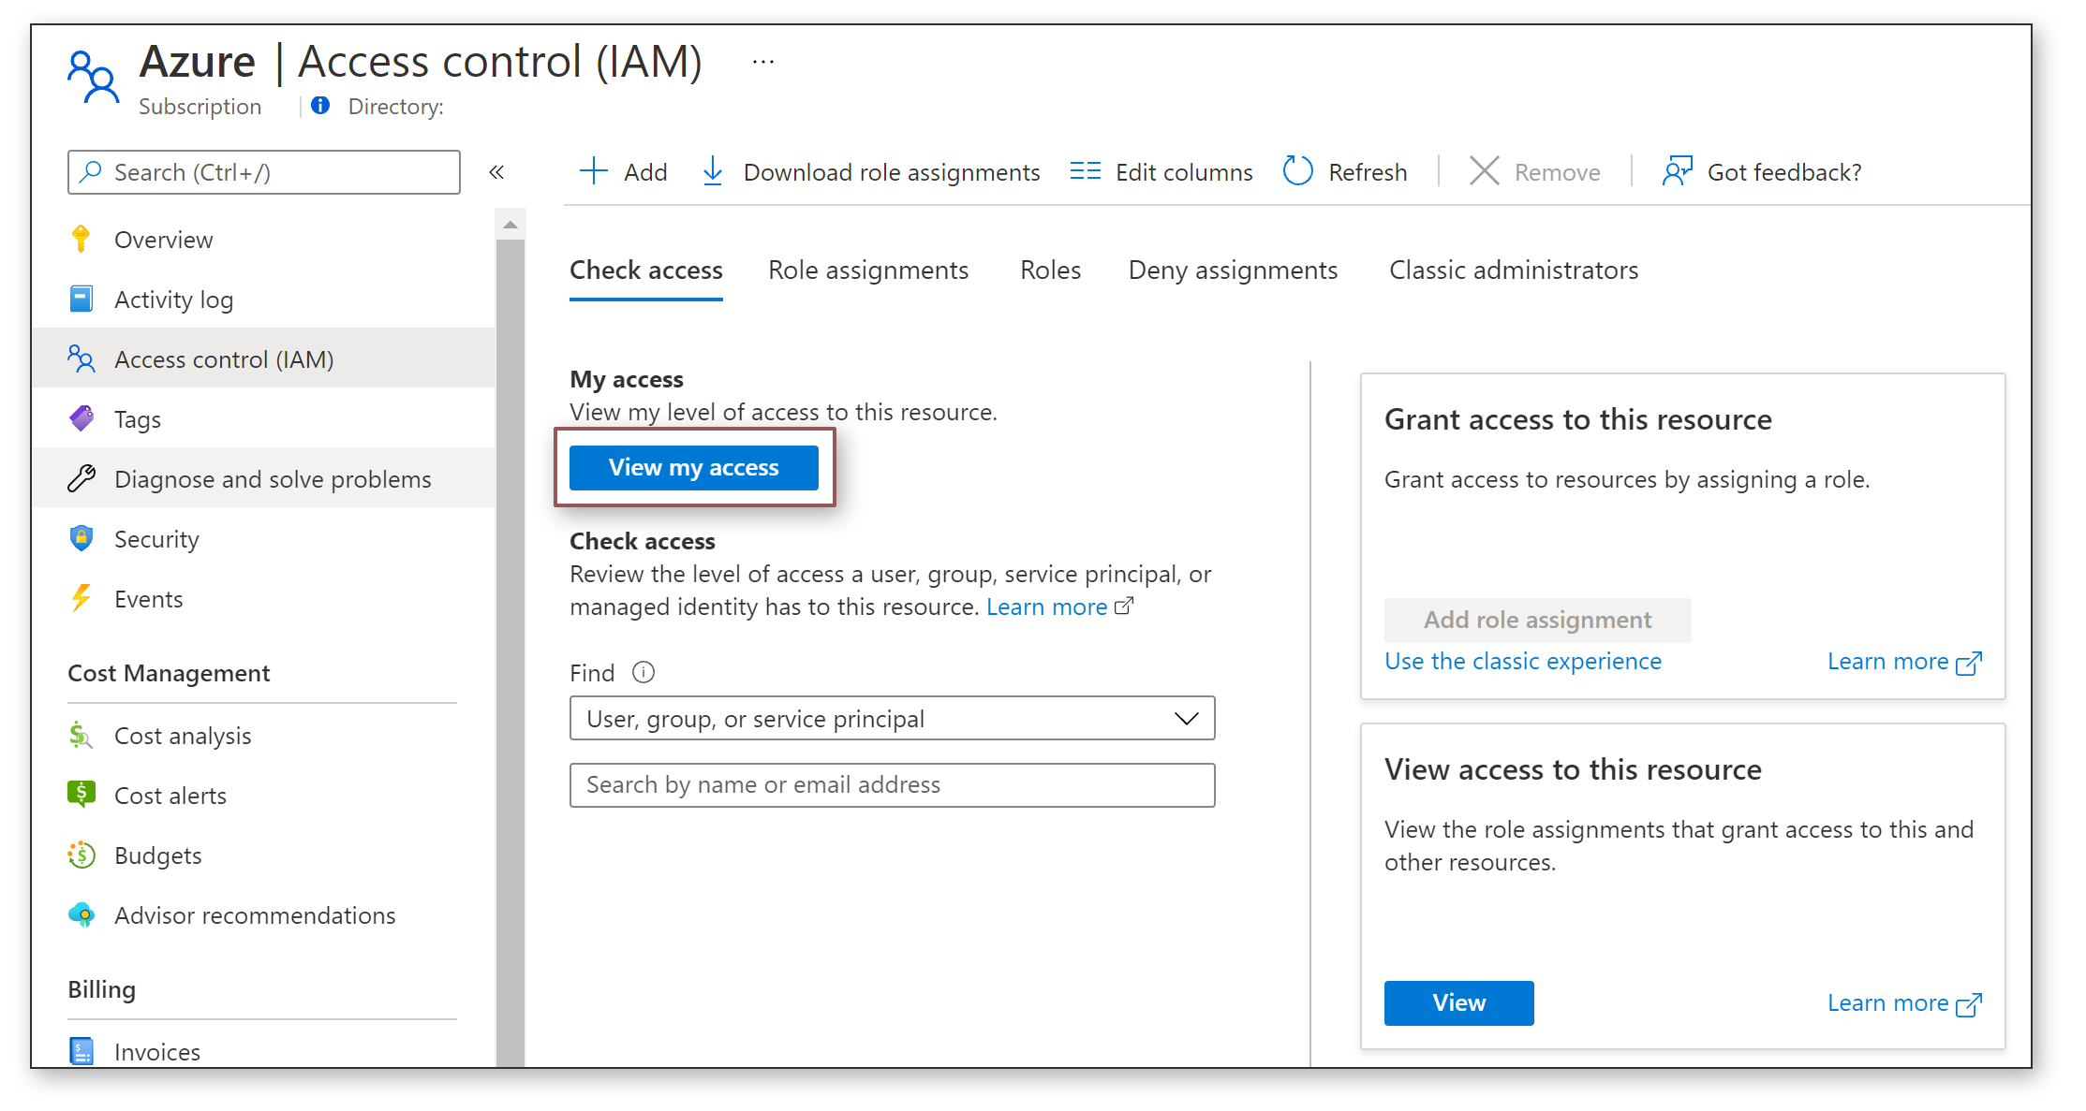
Task: Click Use the classic experience link
Action: (1522, 662)
